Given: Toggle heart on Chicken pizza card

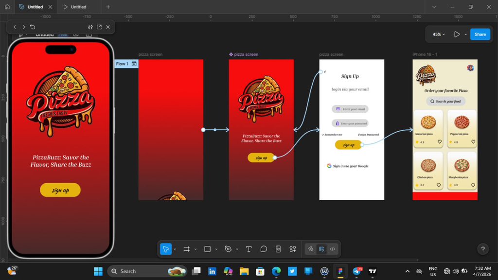Looking at the screenshot, I should point(439,185).
